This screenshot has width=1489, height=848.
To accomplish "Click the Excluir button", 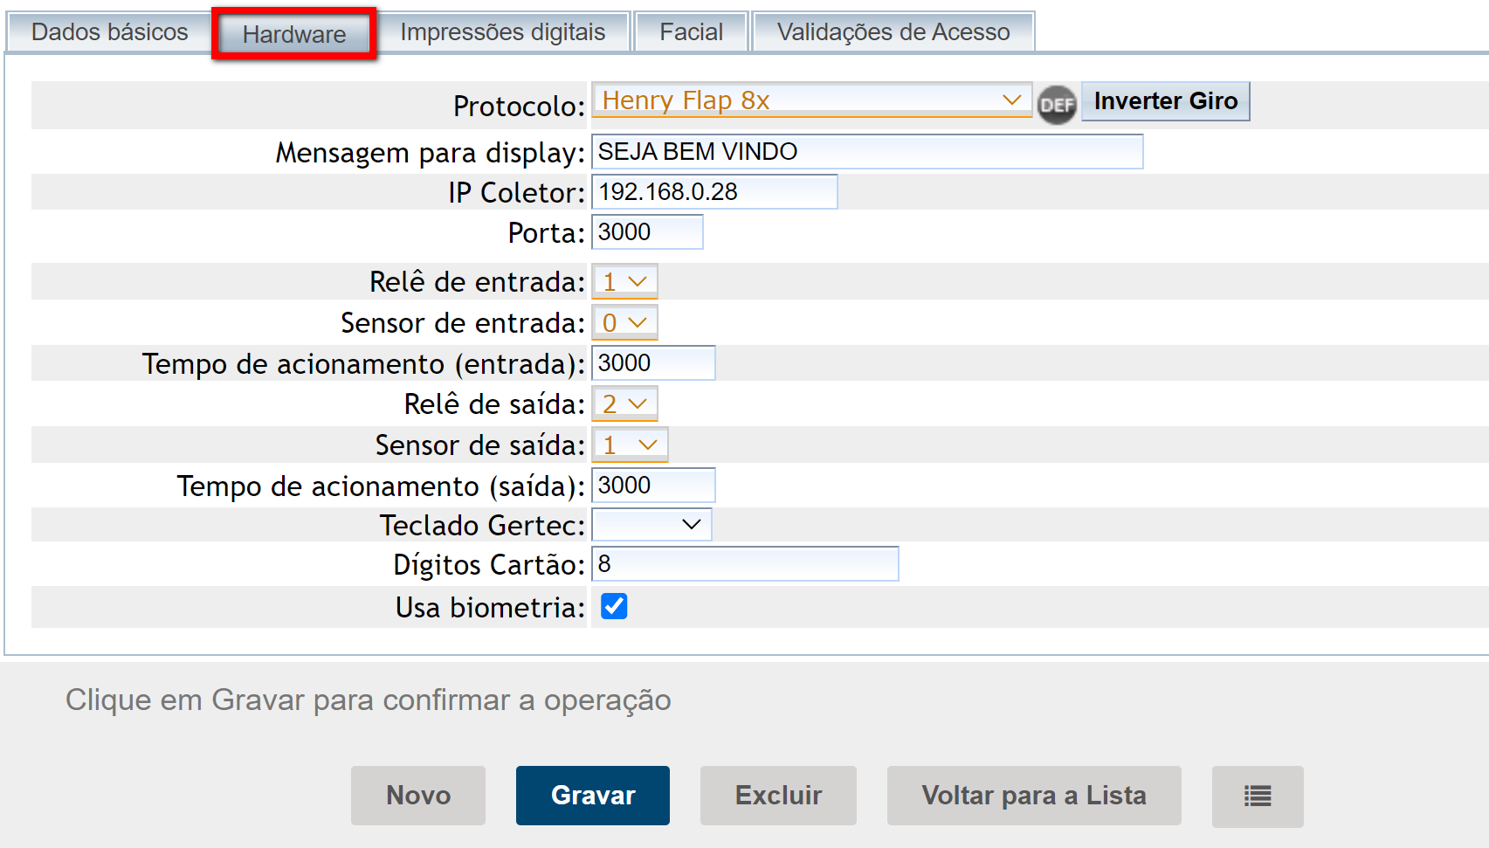I will [778, 796].
